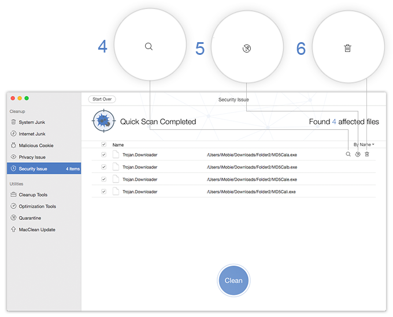Click the Privacy Issue eye icon
The height and width of the screenshot is (317, 393).
13,157
